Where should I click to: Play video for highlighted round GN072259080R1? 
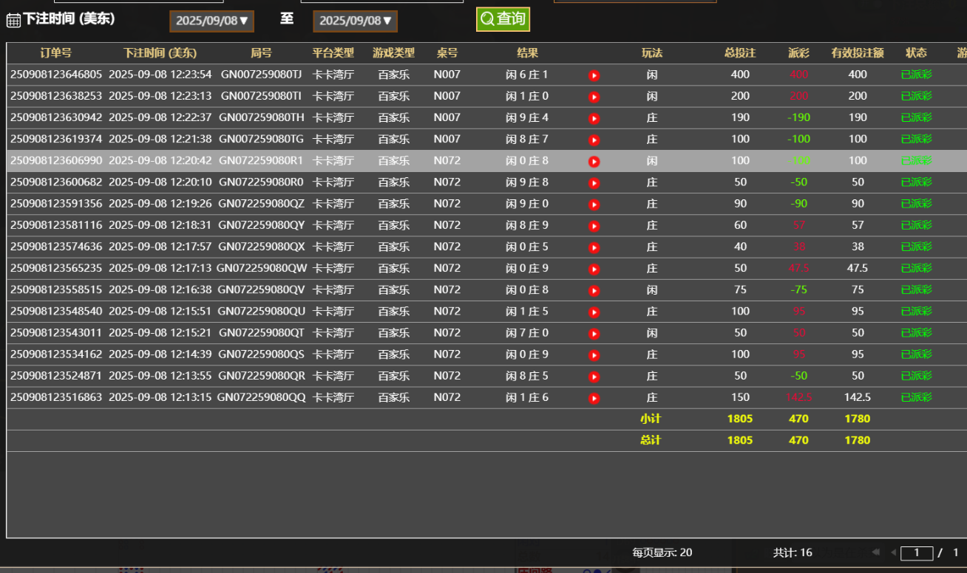coord(594,162)
